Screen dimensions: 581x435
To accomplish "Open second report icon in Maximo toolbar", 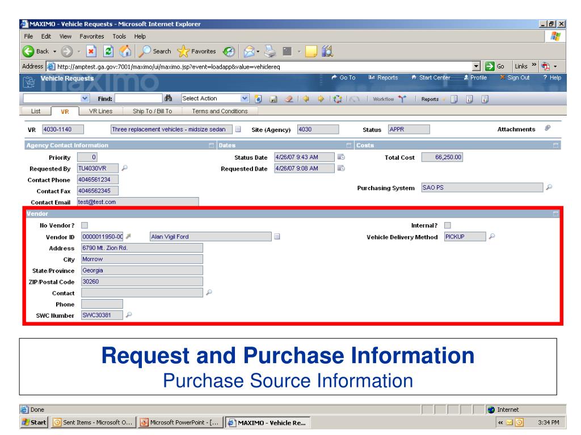I will click(x=469, y=99).
